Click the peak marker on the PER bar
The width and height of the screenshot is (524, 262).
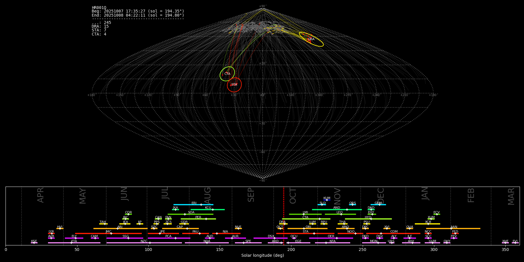[x=206, y=219]
